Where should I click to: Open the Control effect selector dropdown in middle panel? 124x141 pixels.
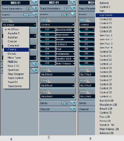click(57, 25)
